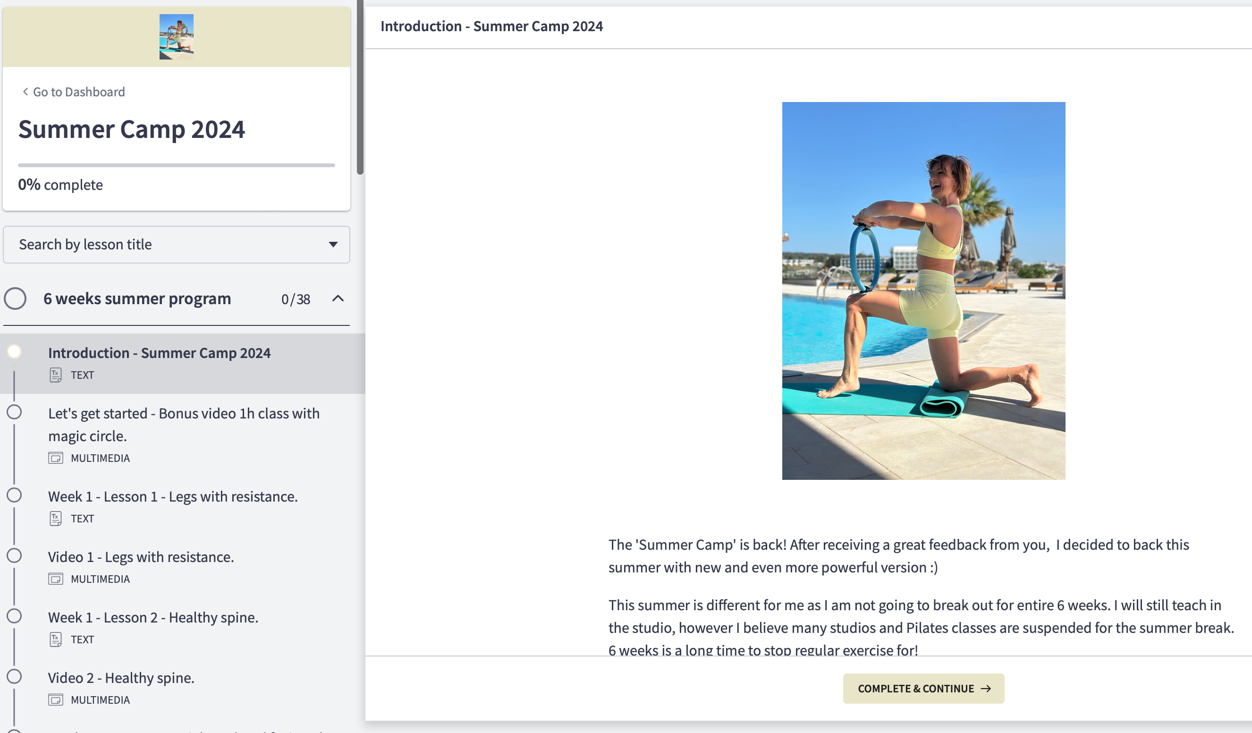The width and height of the screenshot is (1252, 733).
Task: Open the Let's get started bonus video lesson
Action: coord(184,425)
